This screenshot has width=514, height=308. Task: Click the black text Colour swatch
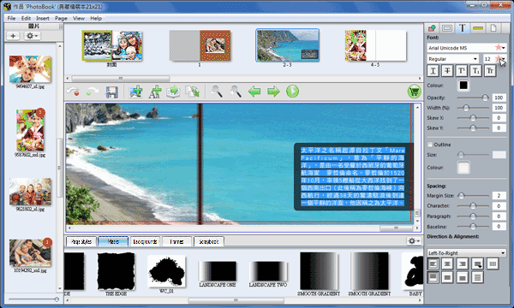(x=463, y=85)
